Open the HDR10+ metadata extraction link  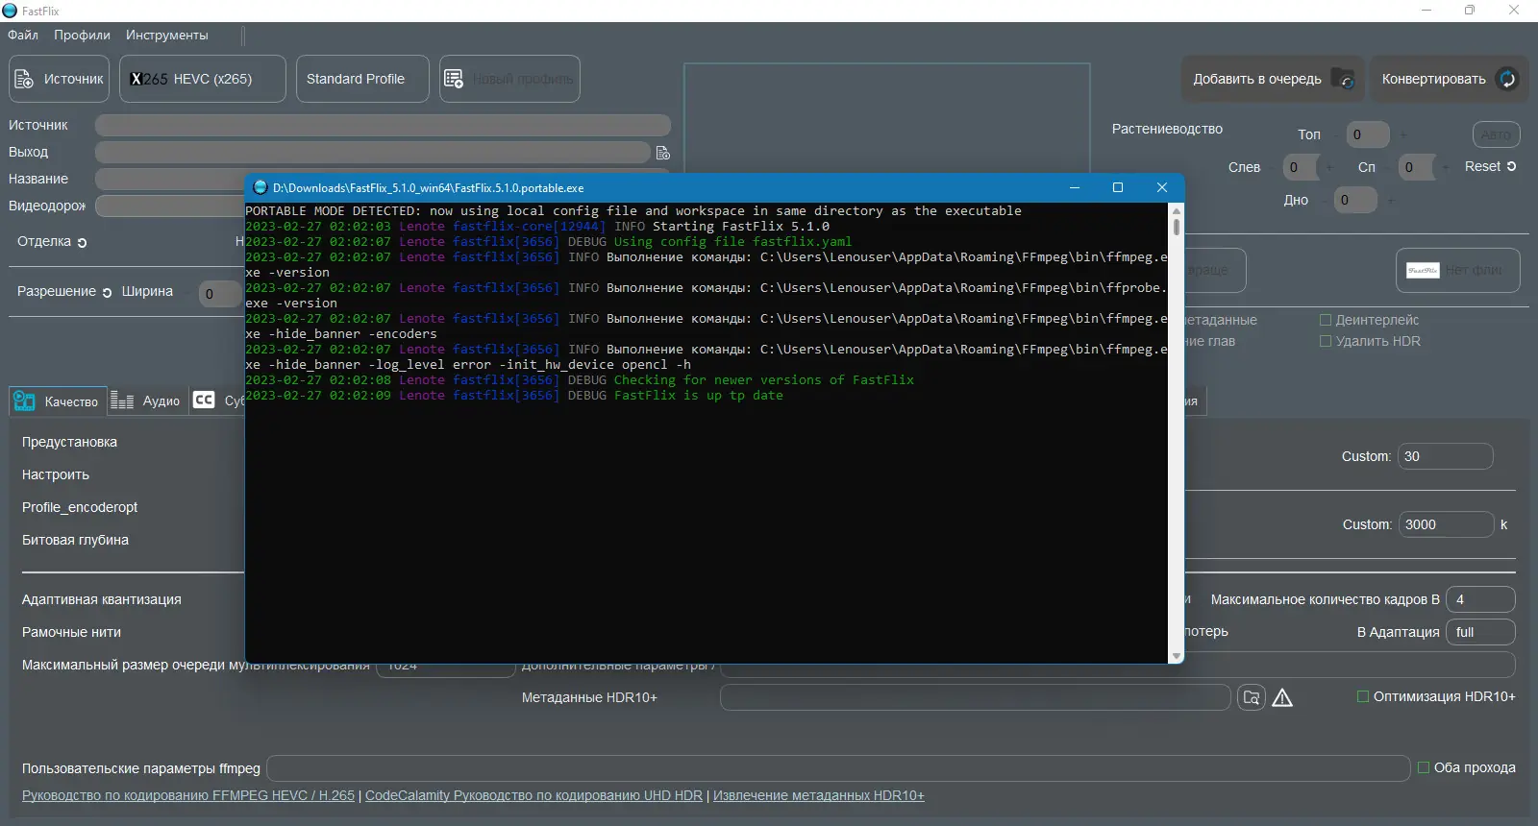[x=819, y=795]
